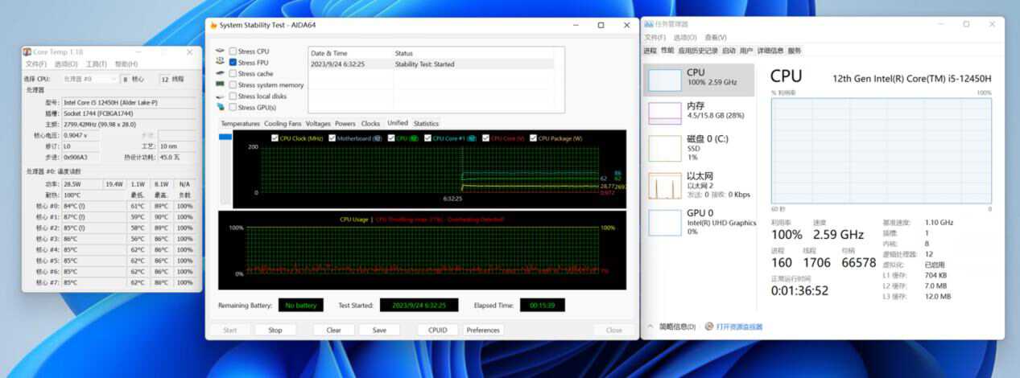Enable the Stress CPU checkbox
1020x378 pixels.
click(233, 51)
